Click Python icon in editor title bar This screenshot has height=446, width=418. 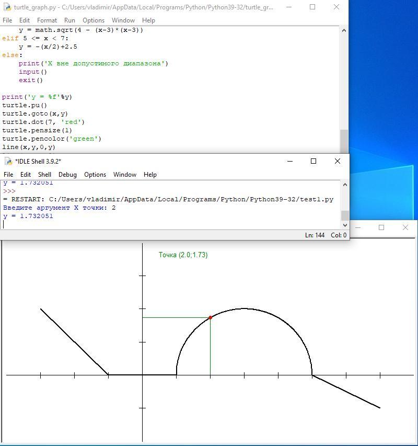(x=7, y=7)
